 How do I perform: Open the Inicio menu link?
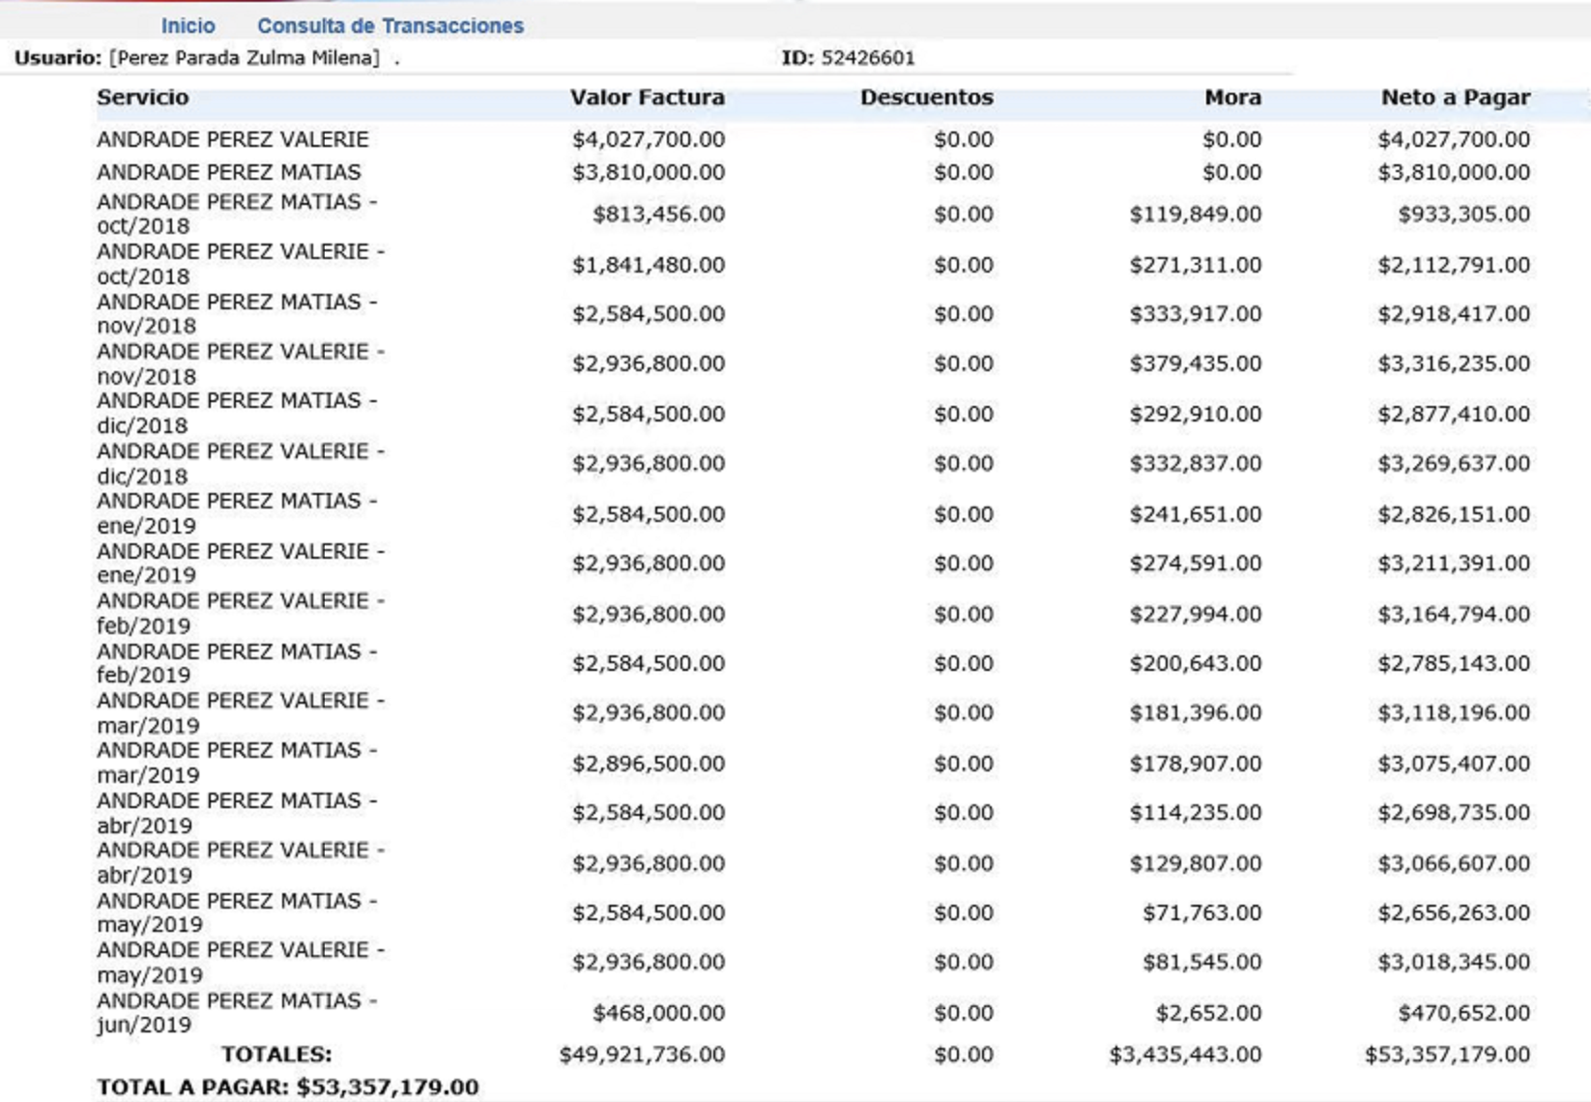(188, 26)
